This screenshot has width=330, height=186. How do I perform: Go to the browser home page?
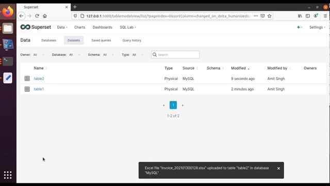(x=45, y=16)
